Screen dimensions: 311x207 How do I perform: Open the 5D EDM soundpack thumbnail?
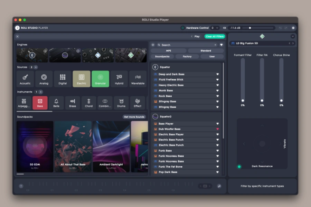pyautogui.click(x=35, y=147)
